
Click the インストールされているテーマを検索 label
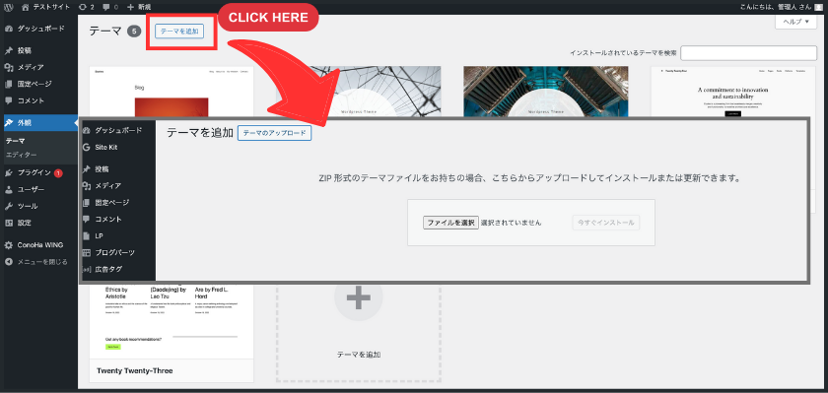click(623, 53)
